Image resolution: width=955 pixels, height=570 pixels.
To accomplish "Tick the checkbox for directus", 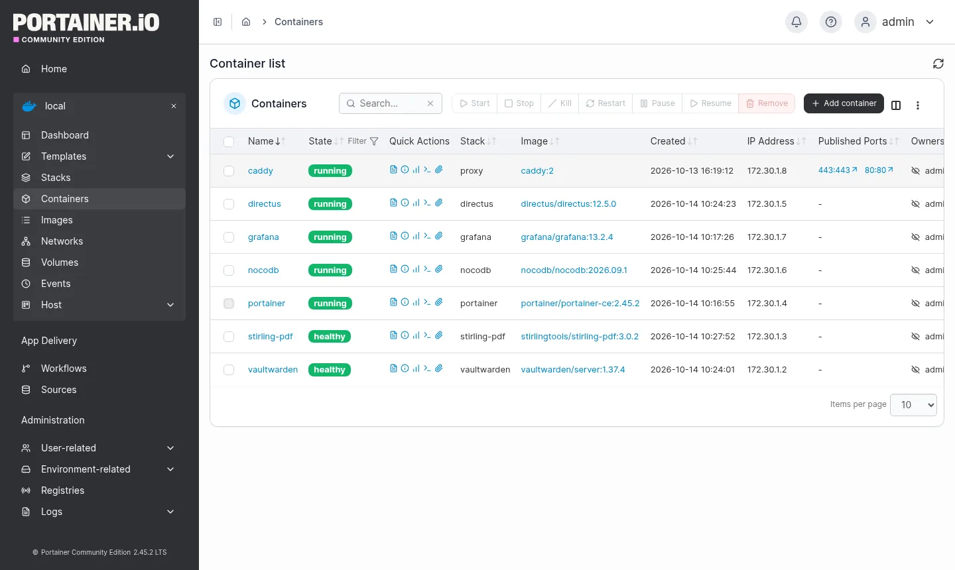I will [x=229, y=204].
